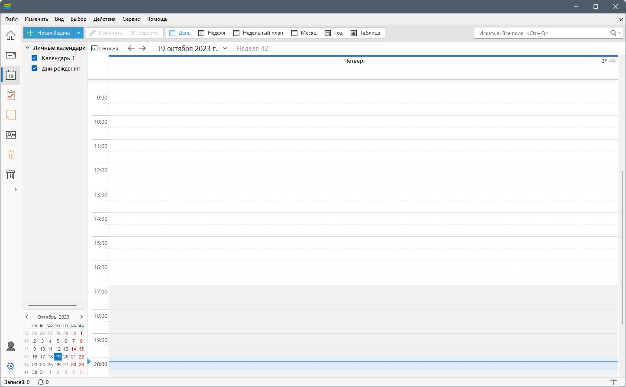Click the user profile icon in the sidebar
The height and width of the screenshot is (387, 626).
tap(10, 346)
